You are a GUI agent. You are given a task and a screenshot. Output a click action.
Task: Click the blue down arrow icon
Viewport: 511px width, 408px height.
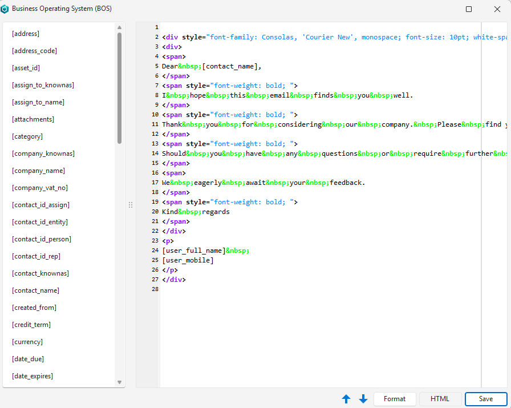click(363, 399)
